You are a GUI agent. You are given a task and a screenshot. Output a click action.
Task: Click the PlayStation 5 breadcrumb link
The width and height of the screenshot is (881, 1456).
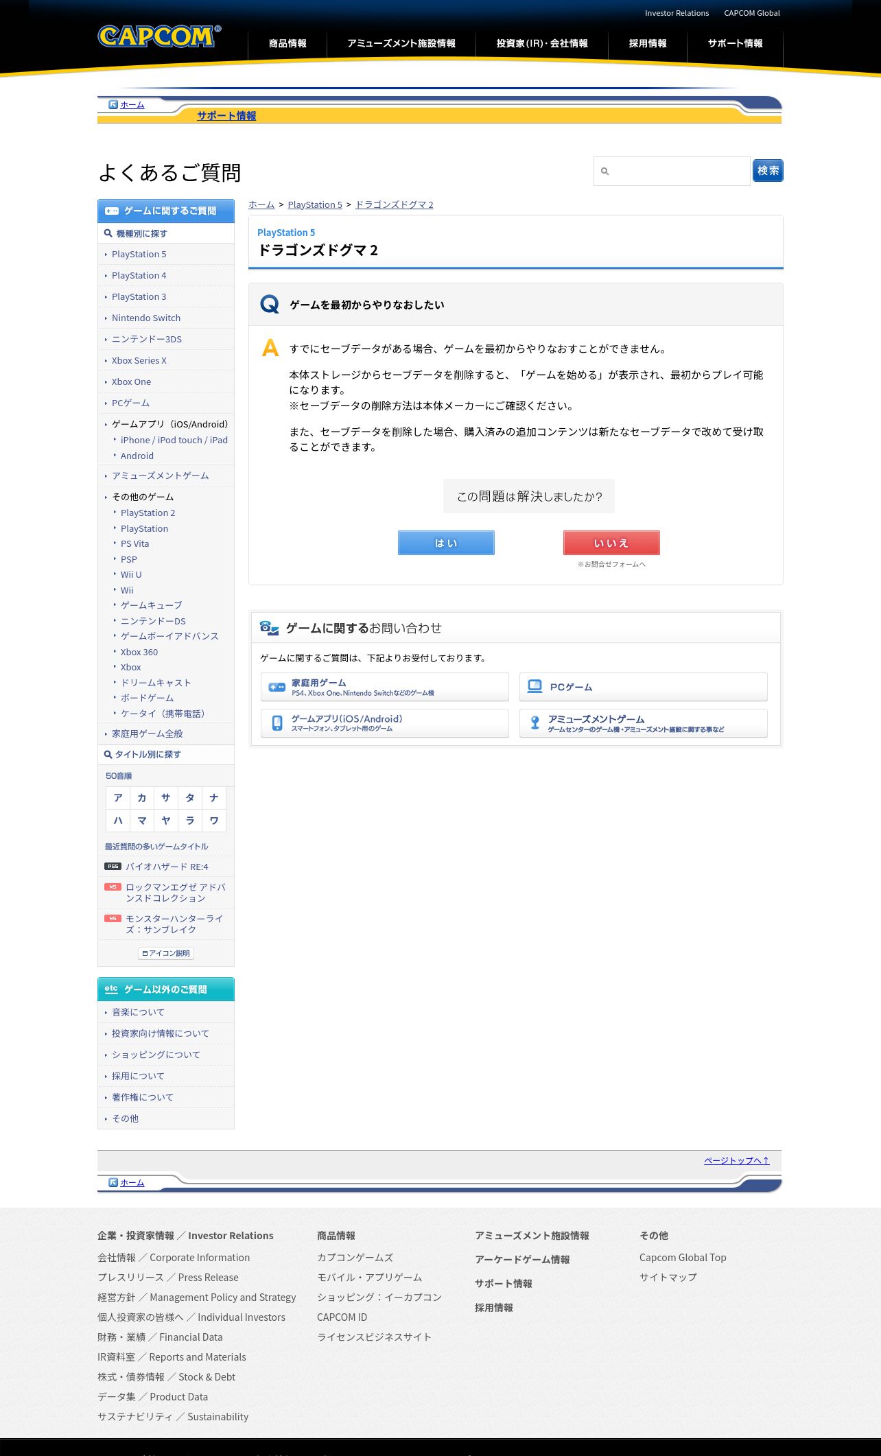click(315, 204)
